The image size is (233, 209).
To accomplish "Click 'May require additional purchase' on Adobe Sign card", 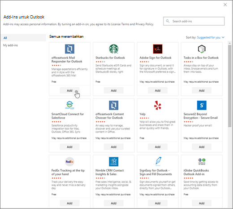I will tap(157, 82).
